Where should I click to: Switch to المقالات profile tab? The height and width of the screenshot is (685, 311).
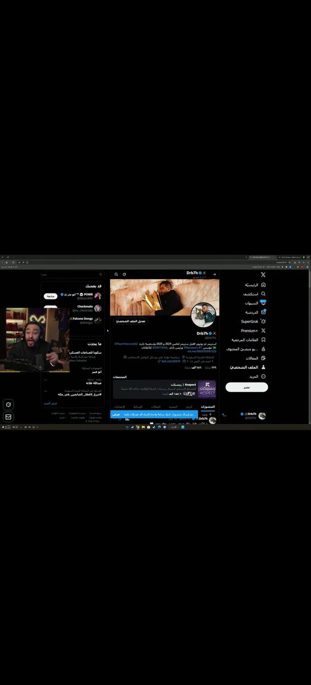[x=156, y=406]
